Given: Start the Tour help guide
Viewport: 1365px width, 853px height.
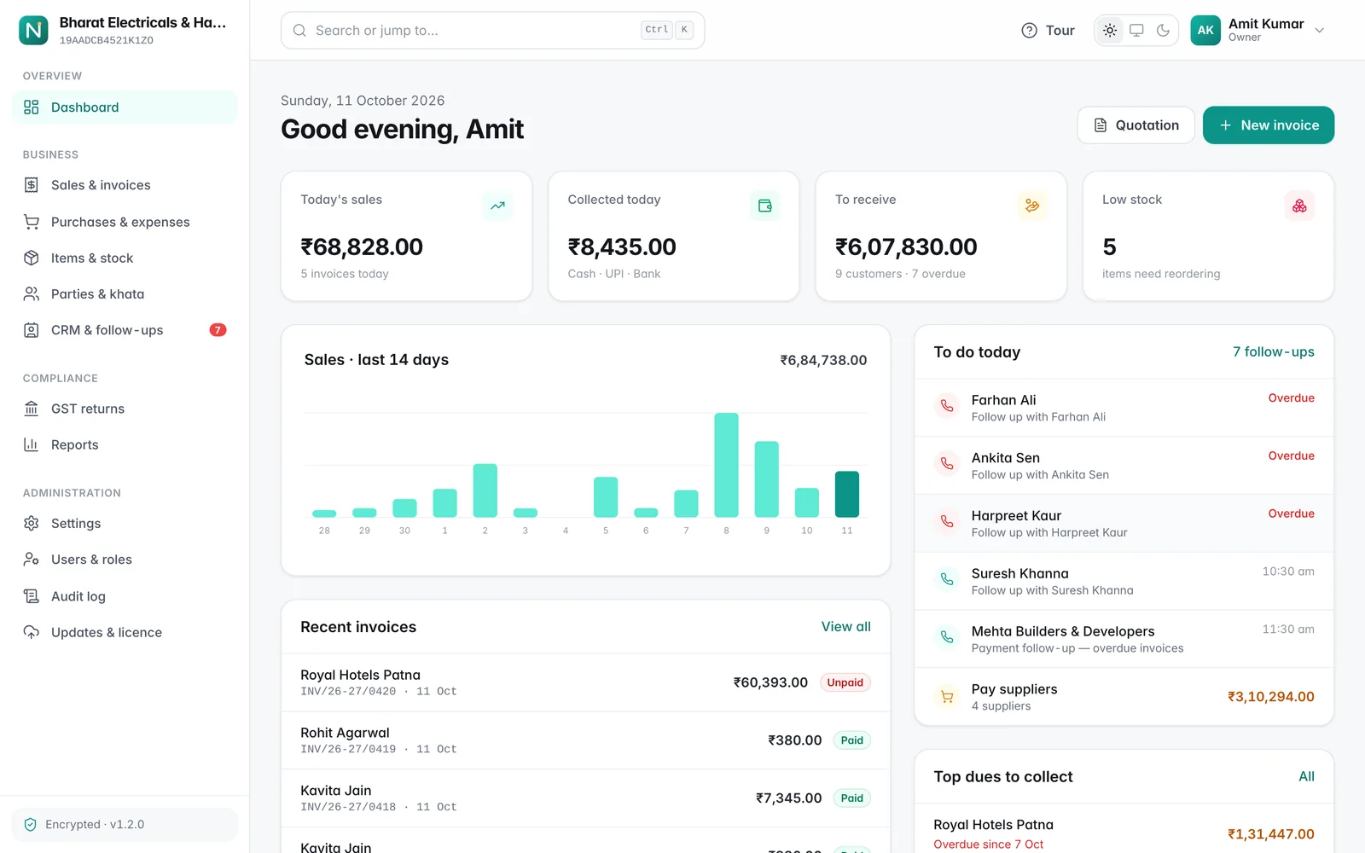Looking at the screenshot, I should (x=1048, y=31).
